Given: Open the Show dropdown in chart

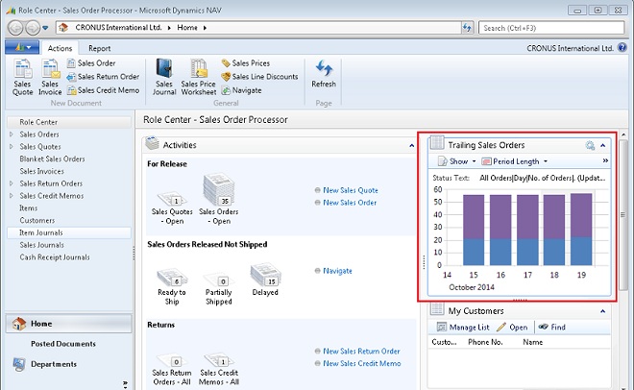Looking at the screenshot, I should [456, 161].
